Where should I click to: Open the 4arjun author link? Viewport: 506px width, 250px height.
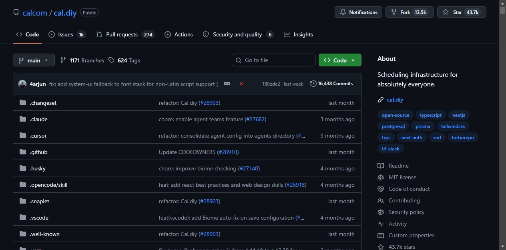coord(38,84)
